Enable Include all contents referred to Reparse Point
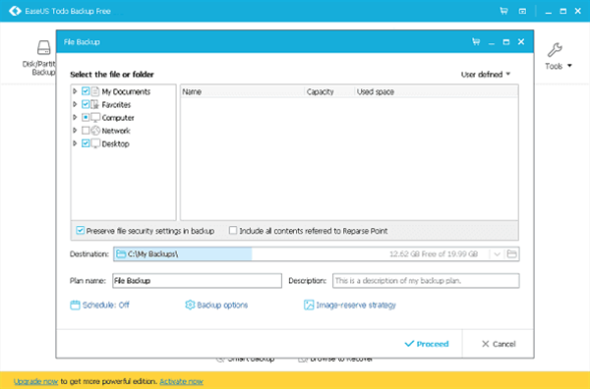This screenshot has width=590, height=389. click(233, 230)
